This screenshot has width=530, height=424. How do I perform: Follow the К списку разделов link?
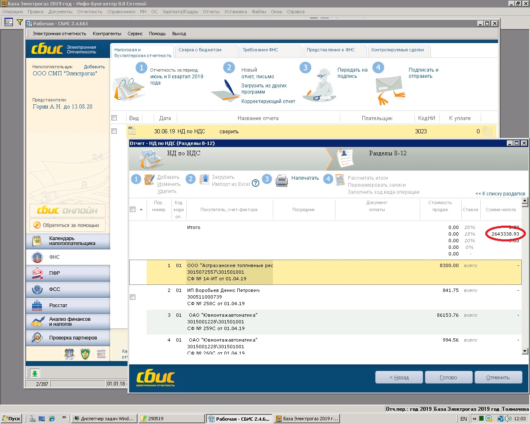click(500, 193)
